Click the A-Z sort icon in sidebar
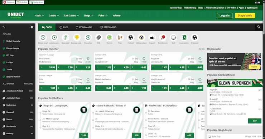This screenshot has width=265, height=139. pyautogui.click(x=4, y=27)
